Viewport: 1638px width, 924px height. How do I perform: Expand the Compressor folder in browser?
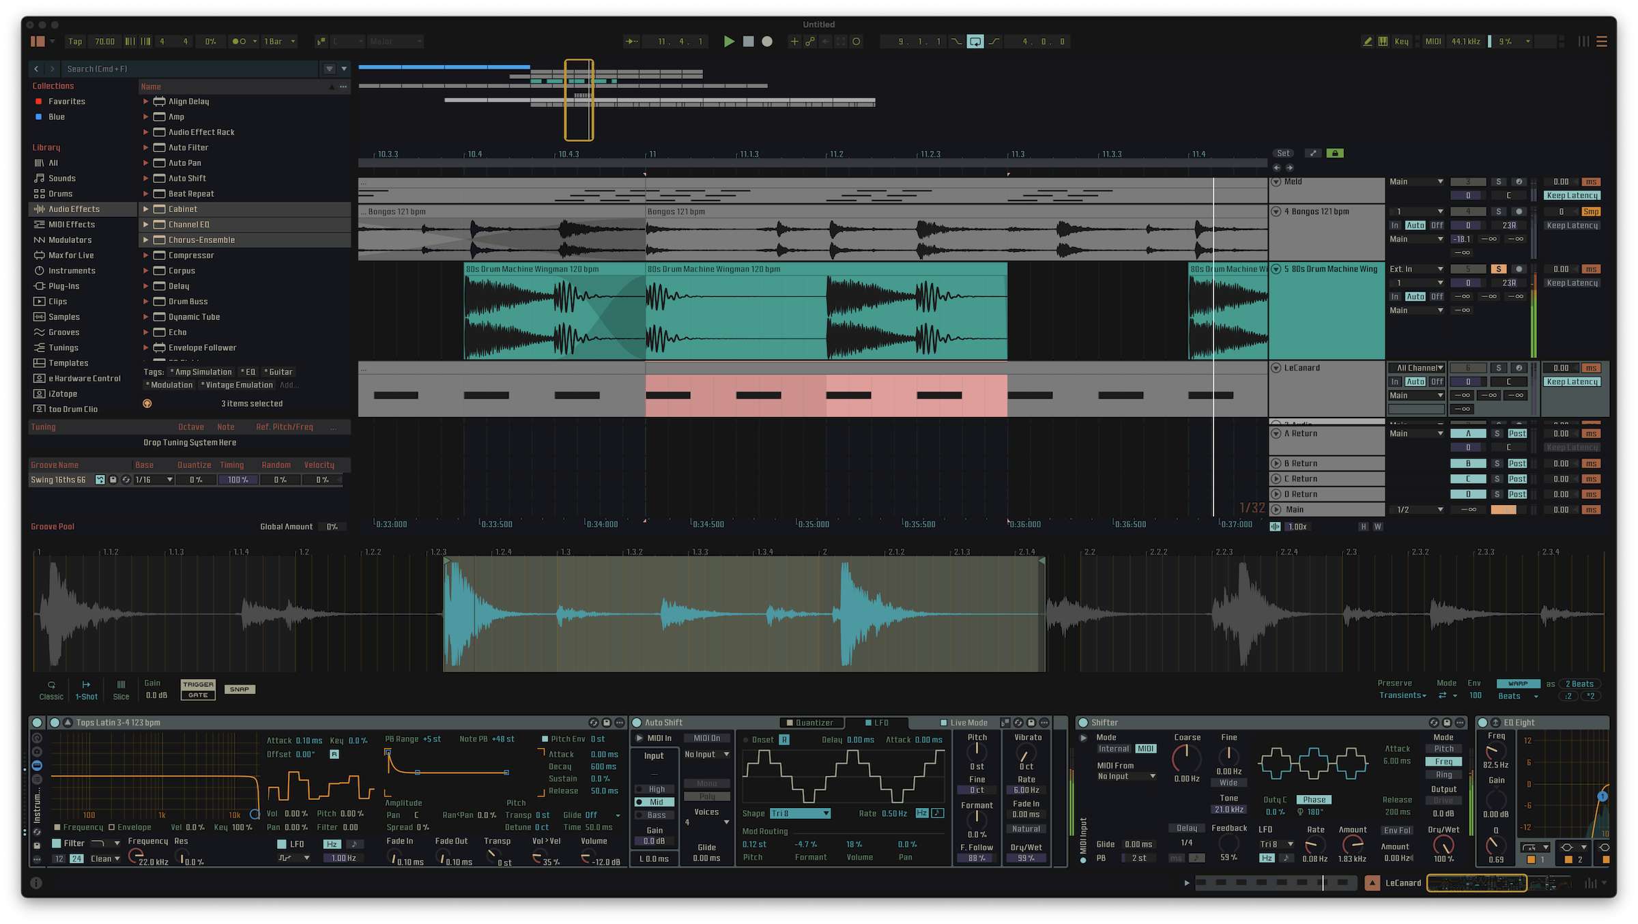[145, 255]
